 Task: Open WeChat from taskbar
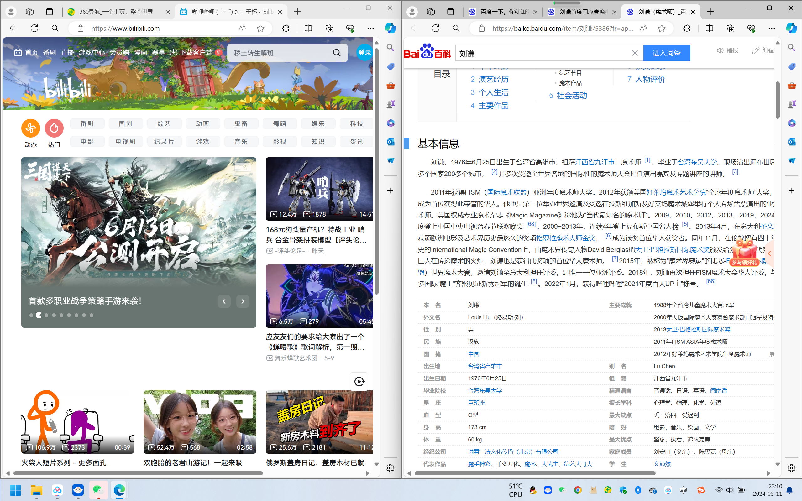pos(98,490)
